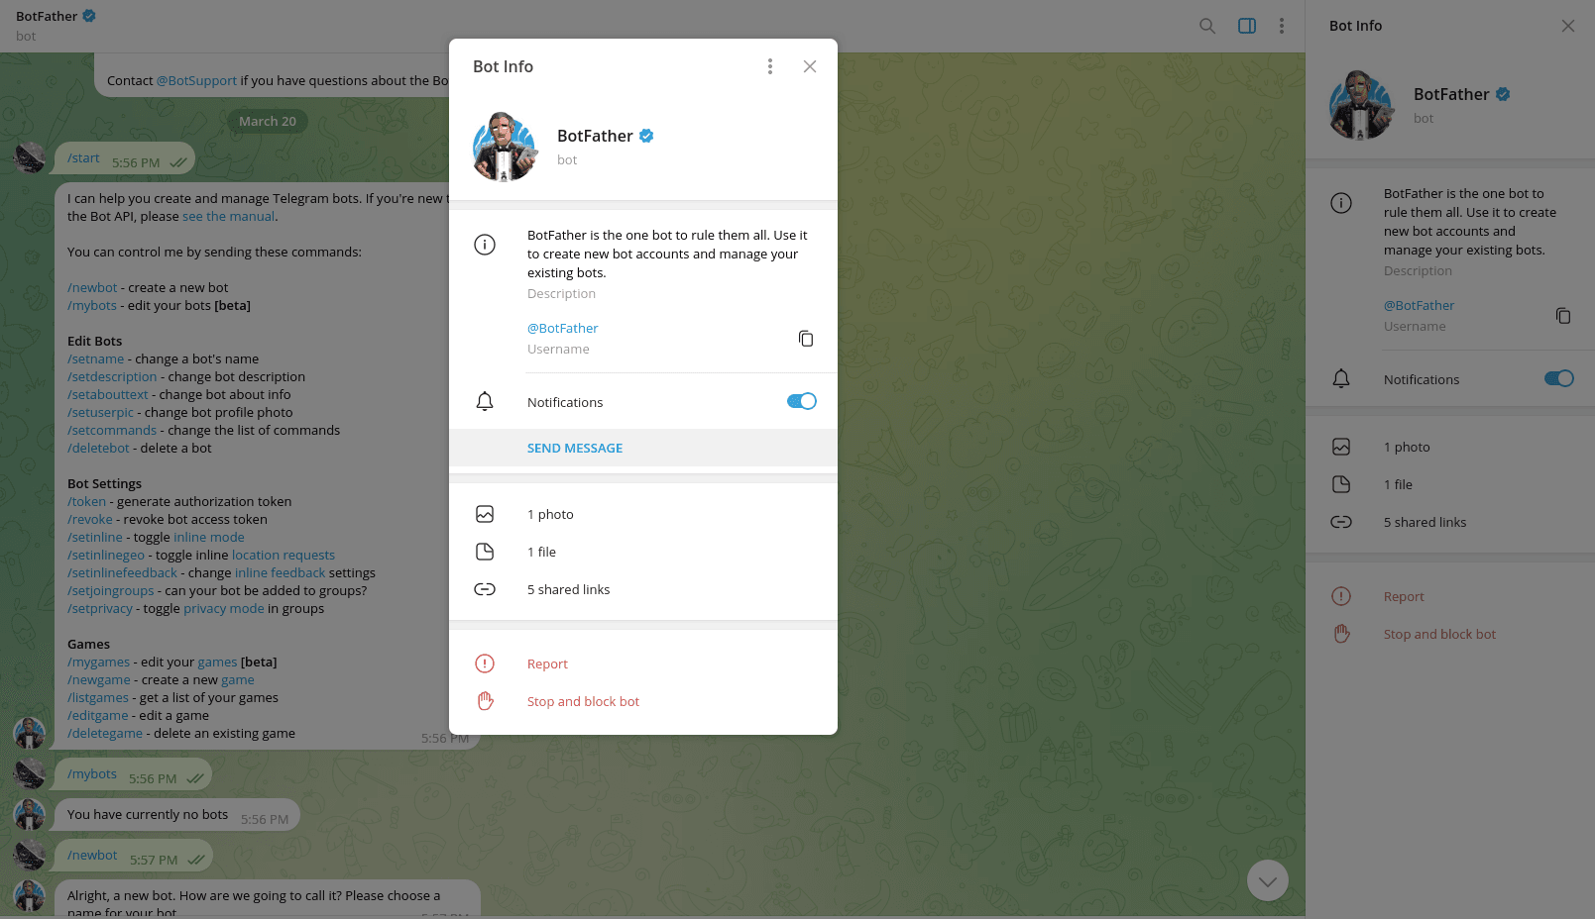Image resolution: width=1595 pixels, height=919 pixels.
Task: Click Stop and block bot in sidebar
Action: [1450, 634]
